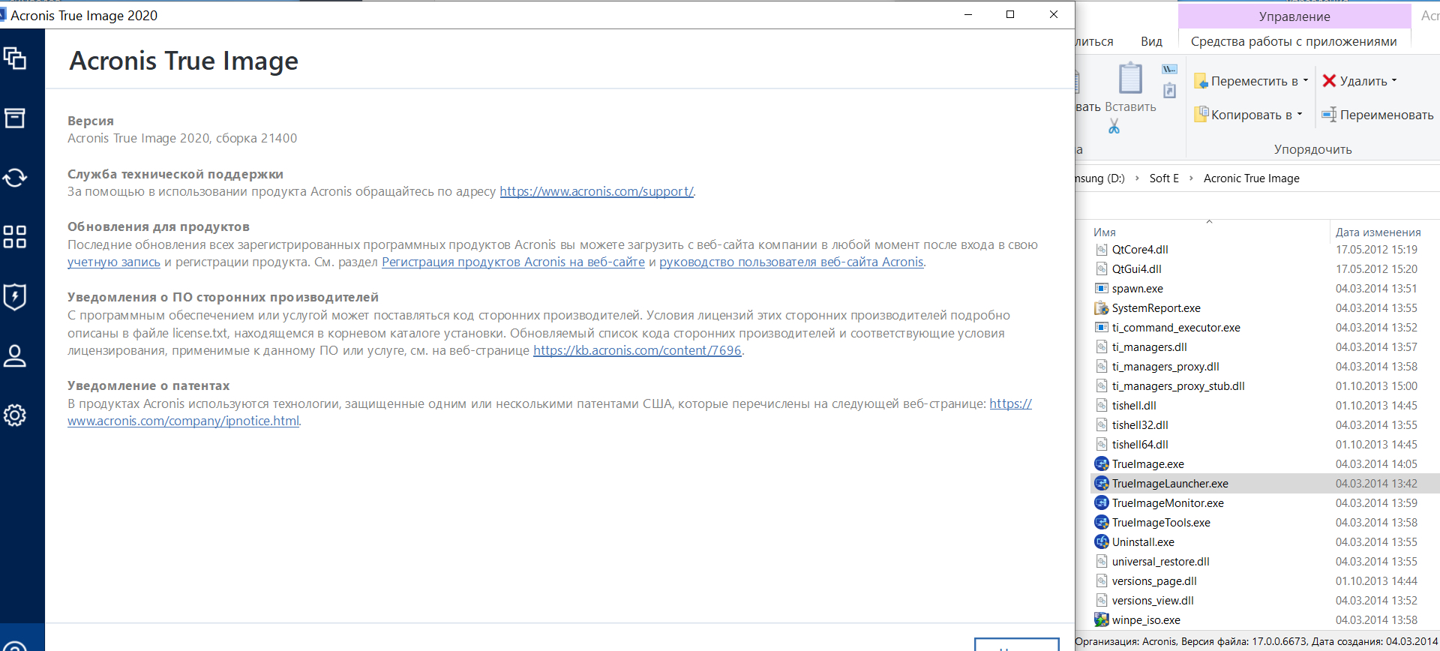Click the '01.10.2013 15:00' date cell
The height and width of the screenshot is (651, 1440).
pyautogui.click(x=1376, y=386)
